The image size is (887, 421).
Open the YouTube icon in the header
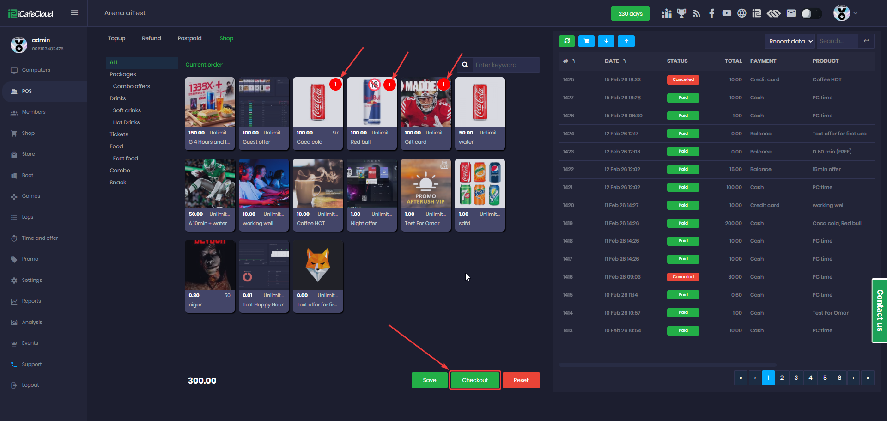(x=727, y=13)
